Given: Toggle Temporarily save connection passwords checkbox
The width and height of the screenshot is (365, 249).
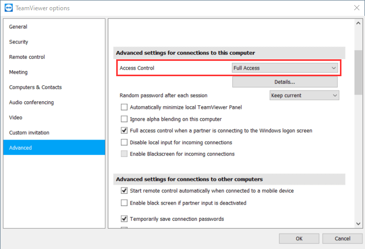Looking at the screenshot, I should click(x=124, y=219).
